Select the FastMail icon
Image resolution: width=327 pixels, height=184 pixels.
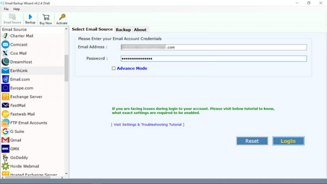pyautogui.click(x=5, y=105)
